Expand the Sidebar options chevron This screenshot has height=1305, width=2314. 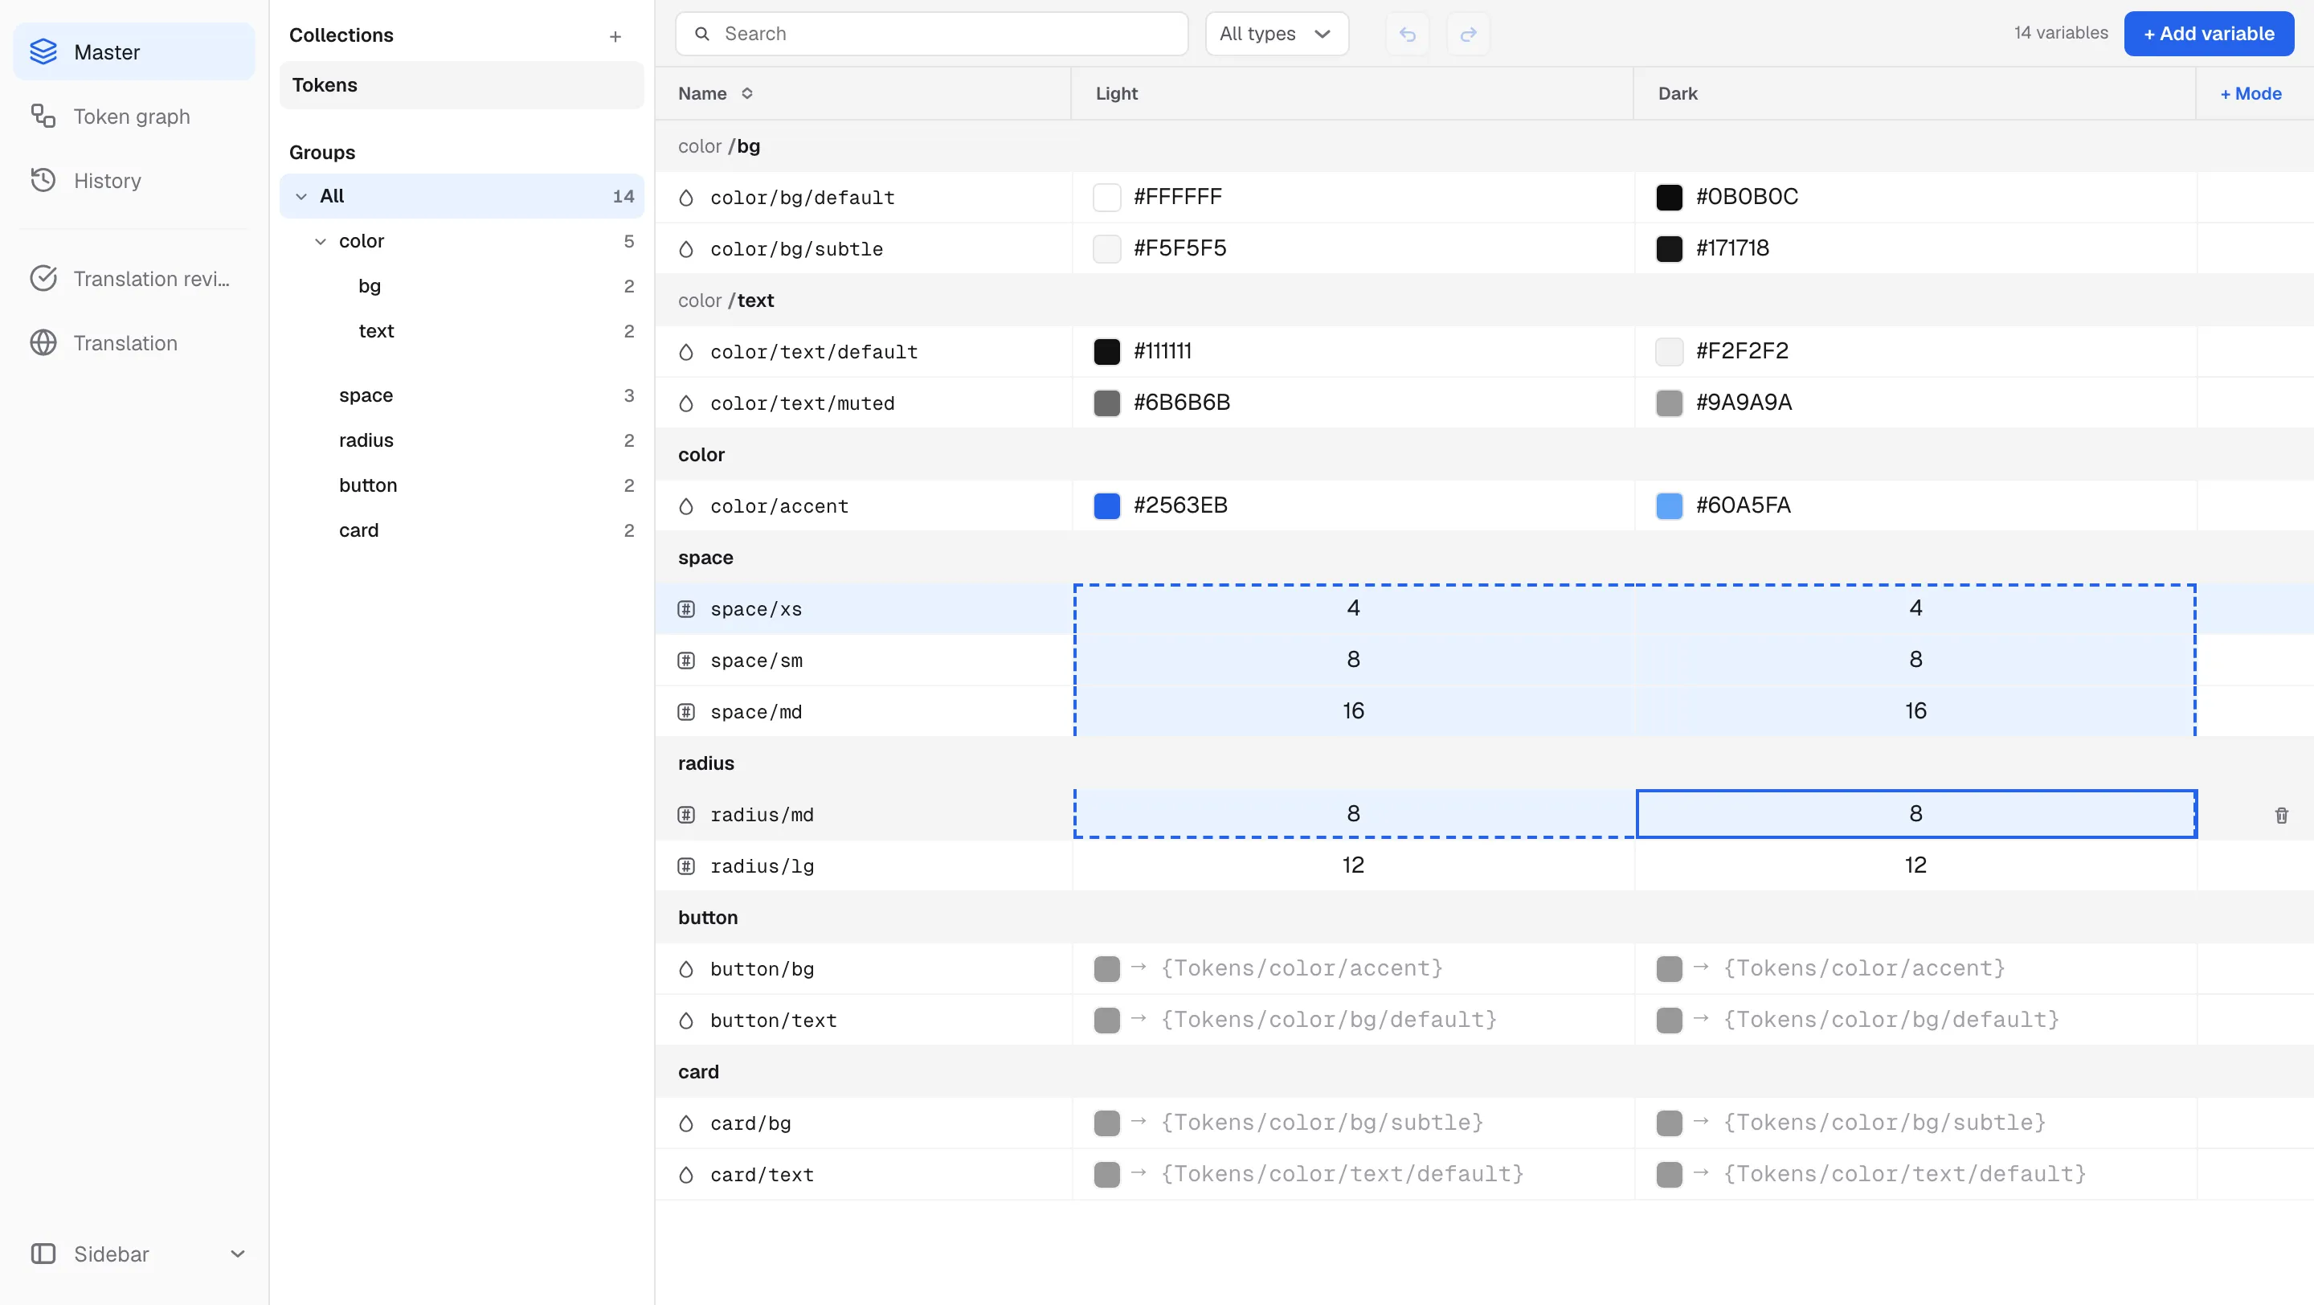coord(238,1254)
